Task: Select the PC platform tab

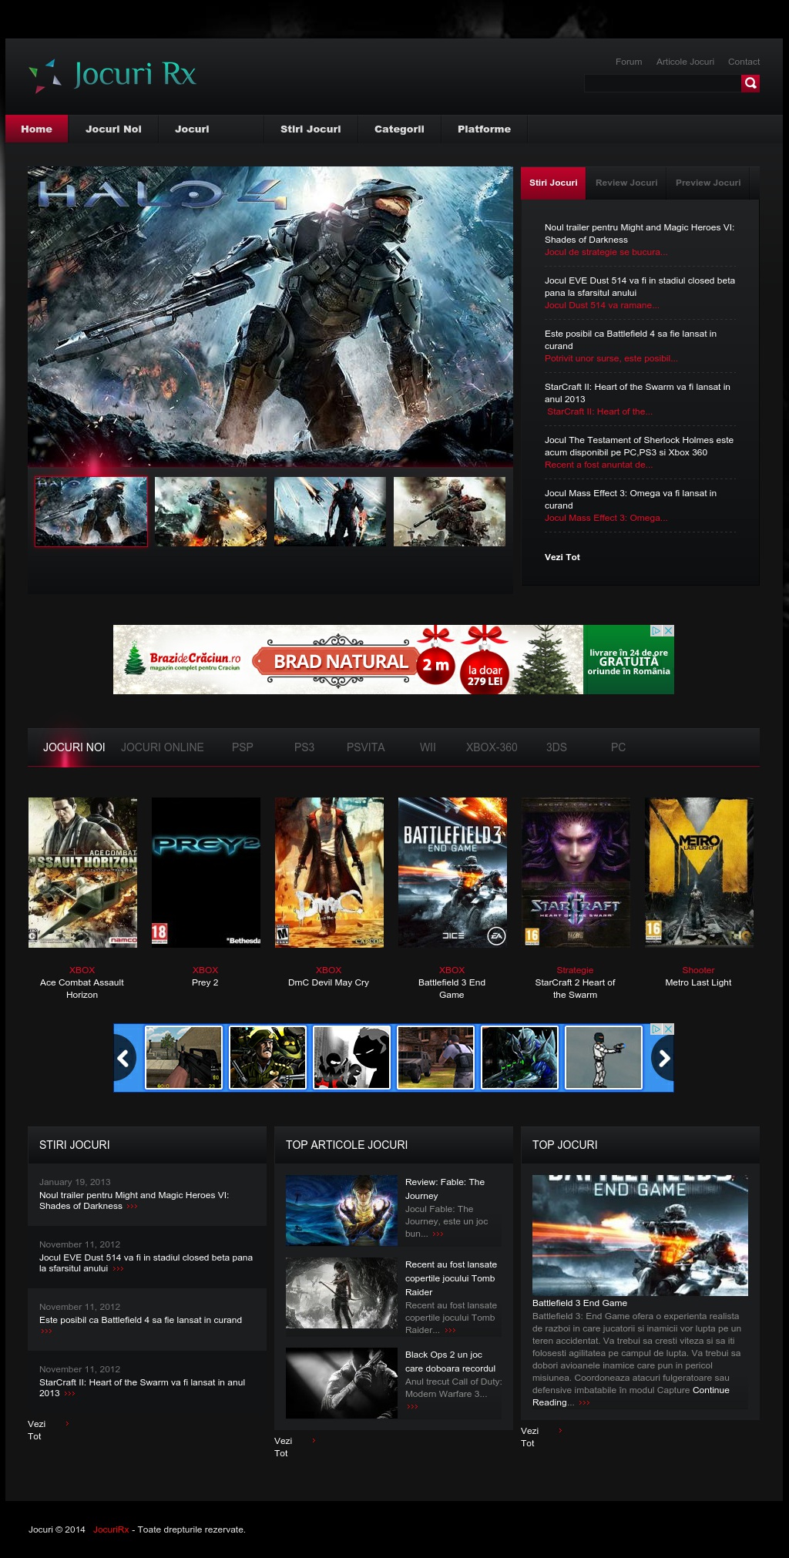Action: click(x=618, y=747)
